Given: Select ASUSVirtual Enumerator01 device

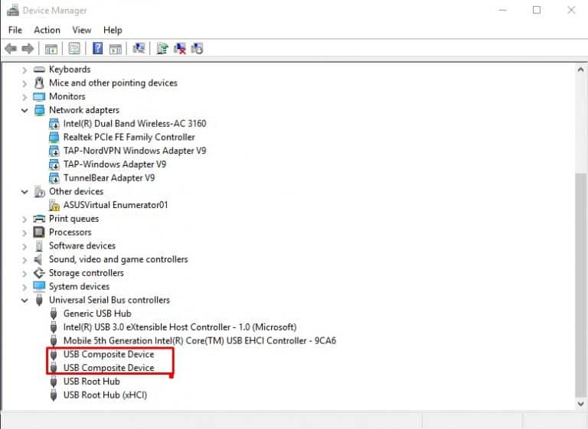Looking at the screenshot, I should (x=116, y=205).
